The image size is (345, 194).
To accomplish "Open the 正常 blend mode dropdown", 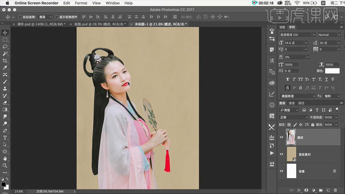I will (293, 117).
